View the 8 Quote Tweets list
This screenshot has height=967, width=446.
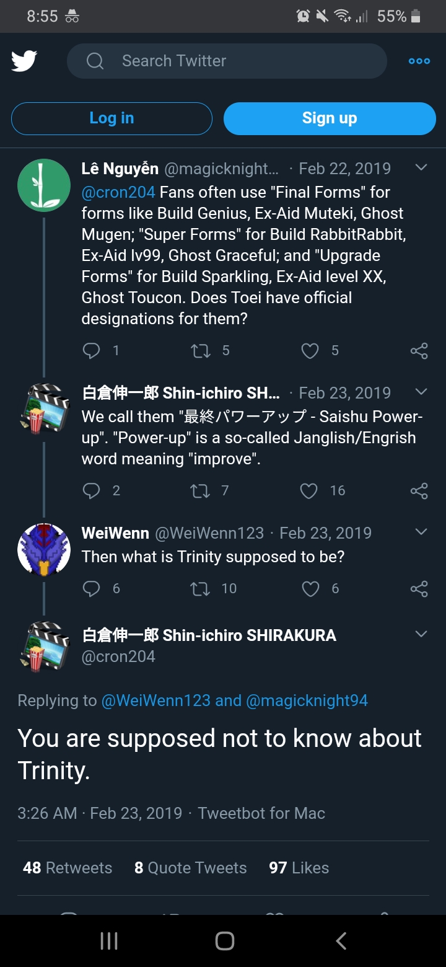pyautogui.click(x=190, y=868)
